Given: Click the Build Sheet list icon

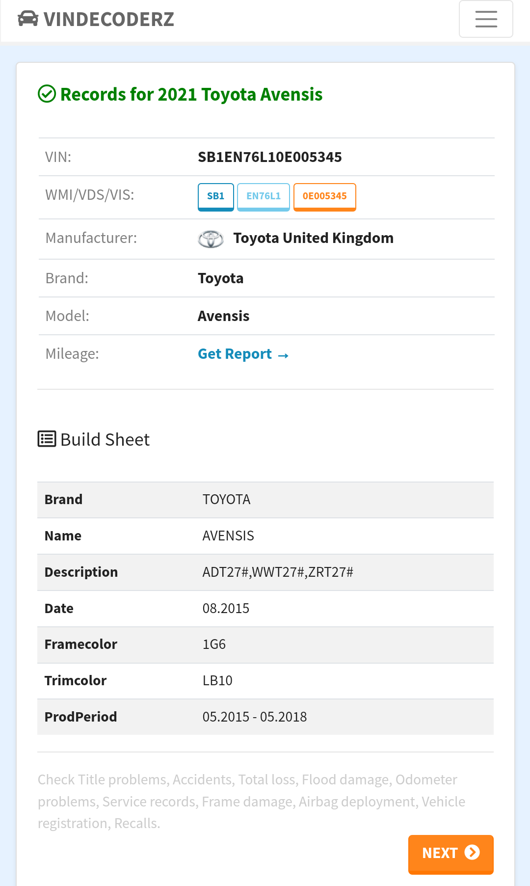Looking at the screenshot, I should [x=47, y=439].
